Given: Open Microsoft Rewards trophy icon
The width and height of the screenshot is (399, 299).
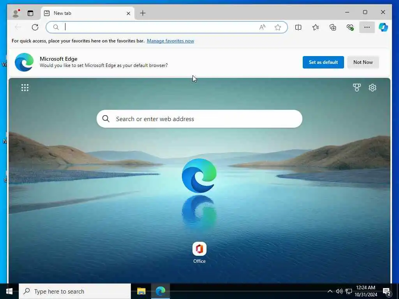Looking at the screenshot, I should 357,88.
